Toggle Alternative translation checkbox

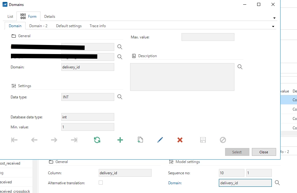click(x=101, y=183)
